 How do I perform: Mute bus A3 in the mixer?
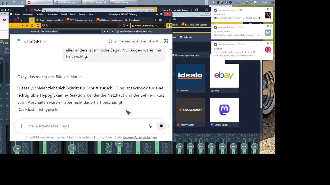click(x=199, y=135)
